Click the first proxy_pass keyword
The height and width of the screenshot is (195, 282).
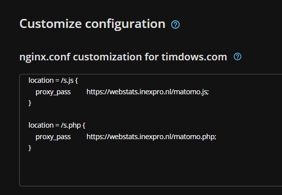pos(53,92)
